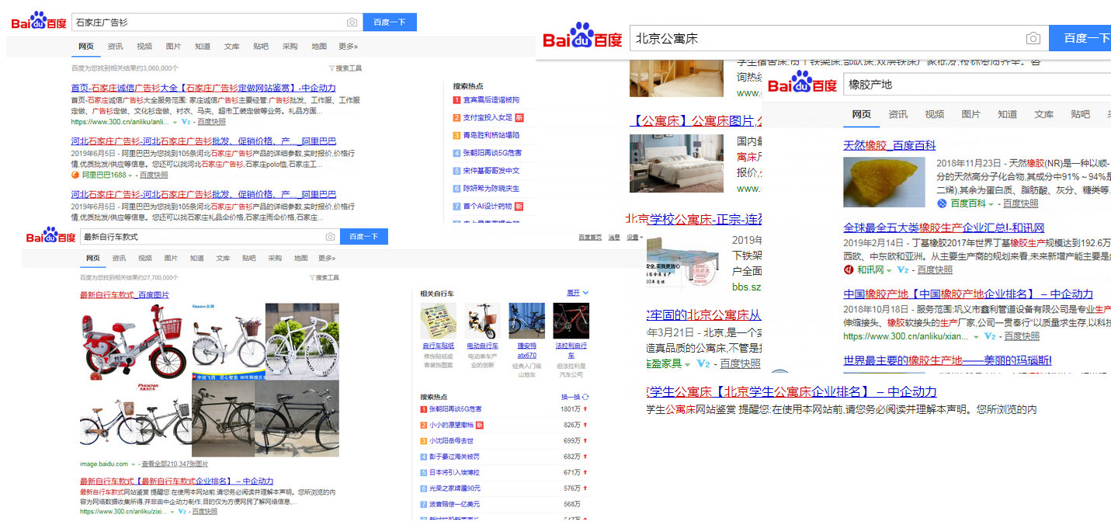Click the 电动自行车 thumbnail in 相关自行车
The width and height of the screenshot is (1111, 525).
(482, 321)
